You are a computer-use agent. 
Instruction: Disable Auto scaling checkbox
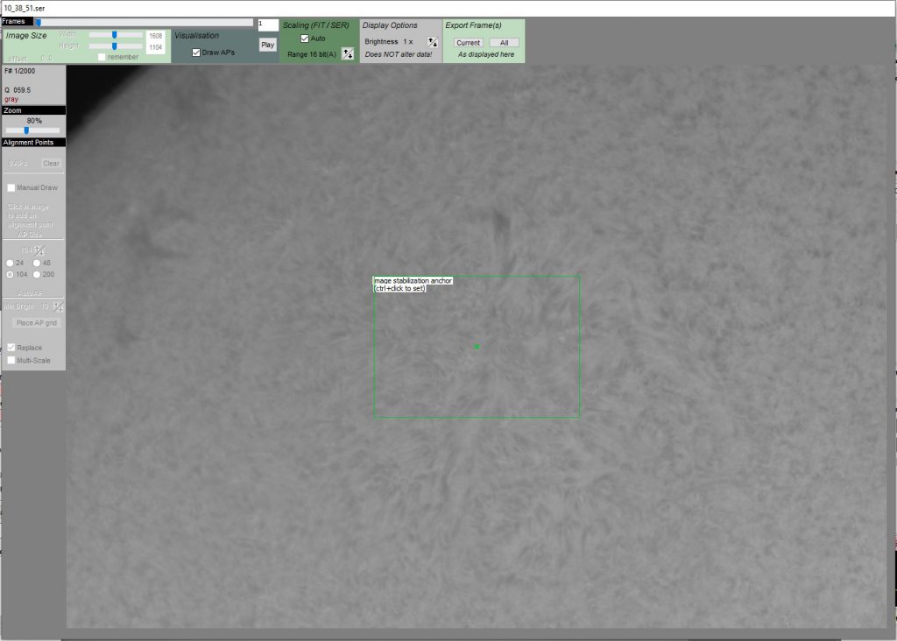coord(305,39)
